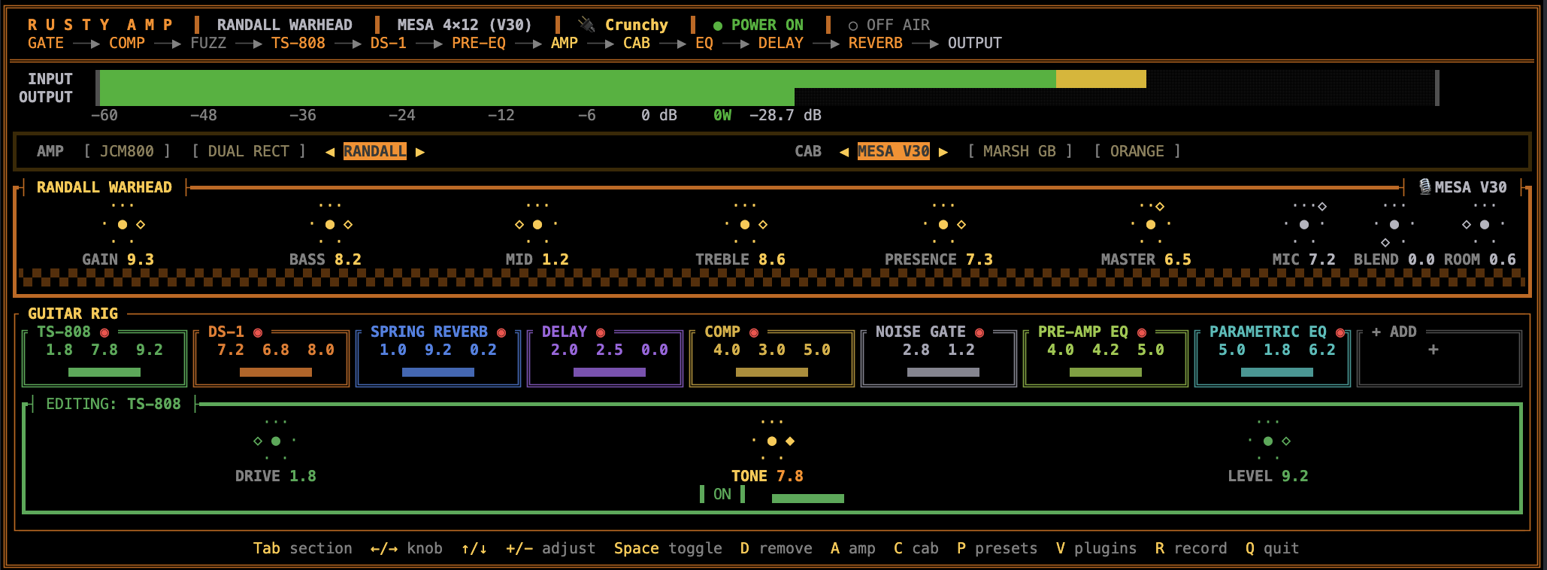Click the right arrow after MESA V30 cab
Screen dimensions: 1547x570
[x=943, y=152]
